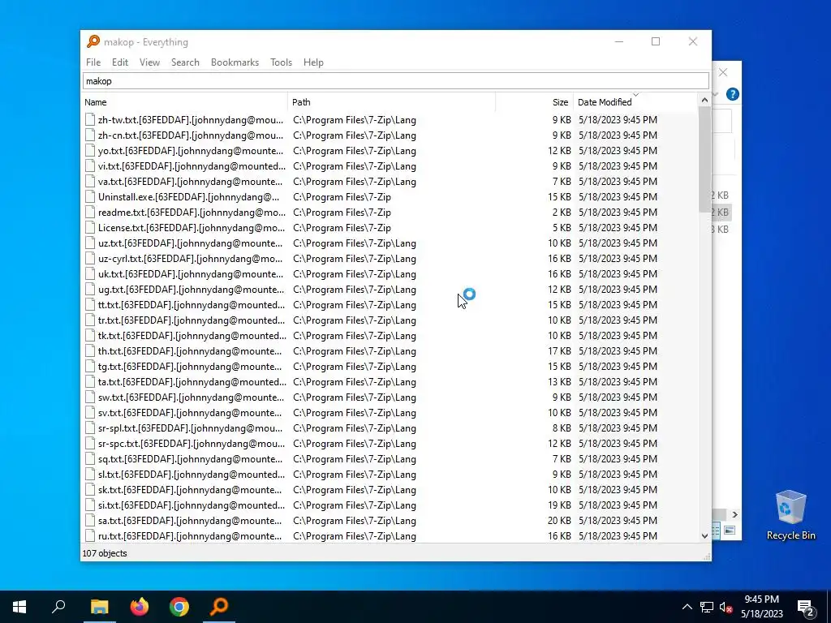Open the Tools menu

click(281, 62)
